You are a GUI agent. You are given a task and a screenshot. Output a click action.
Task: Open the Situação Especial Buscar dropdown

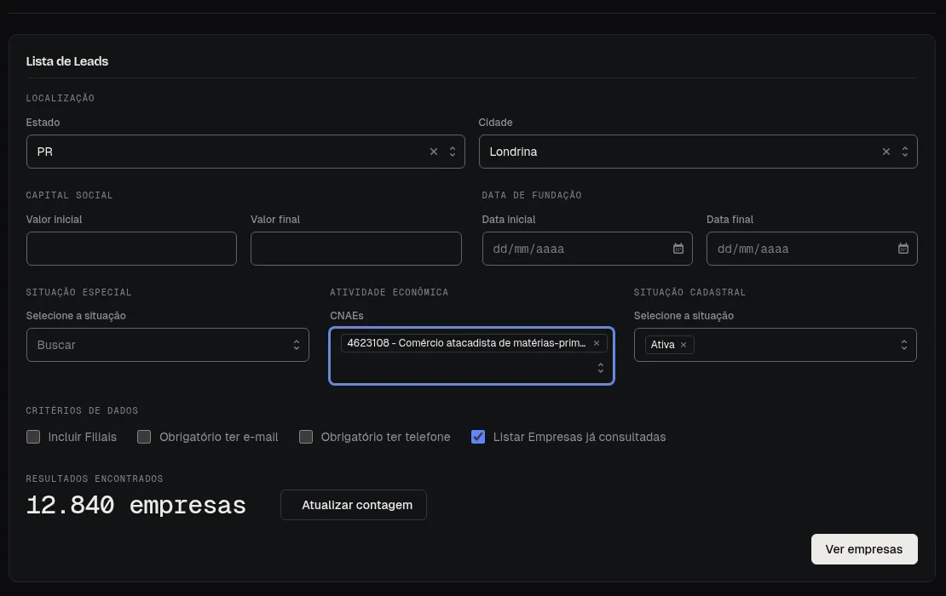click(x=168, y=345)
